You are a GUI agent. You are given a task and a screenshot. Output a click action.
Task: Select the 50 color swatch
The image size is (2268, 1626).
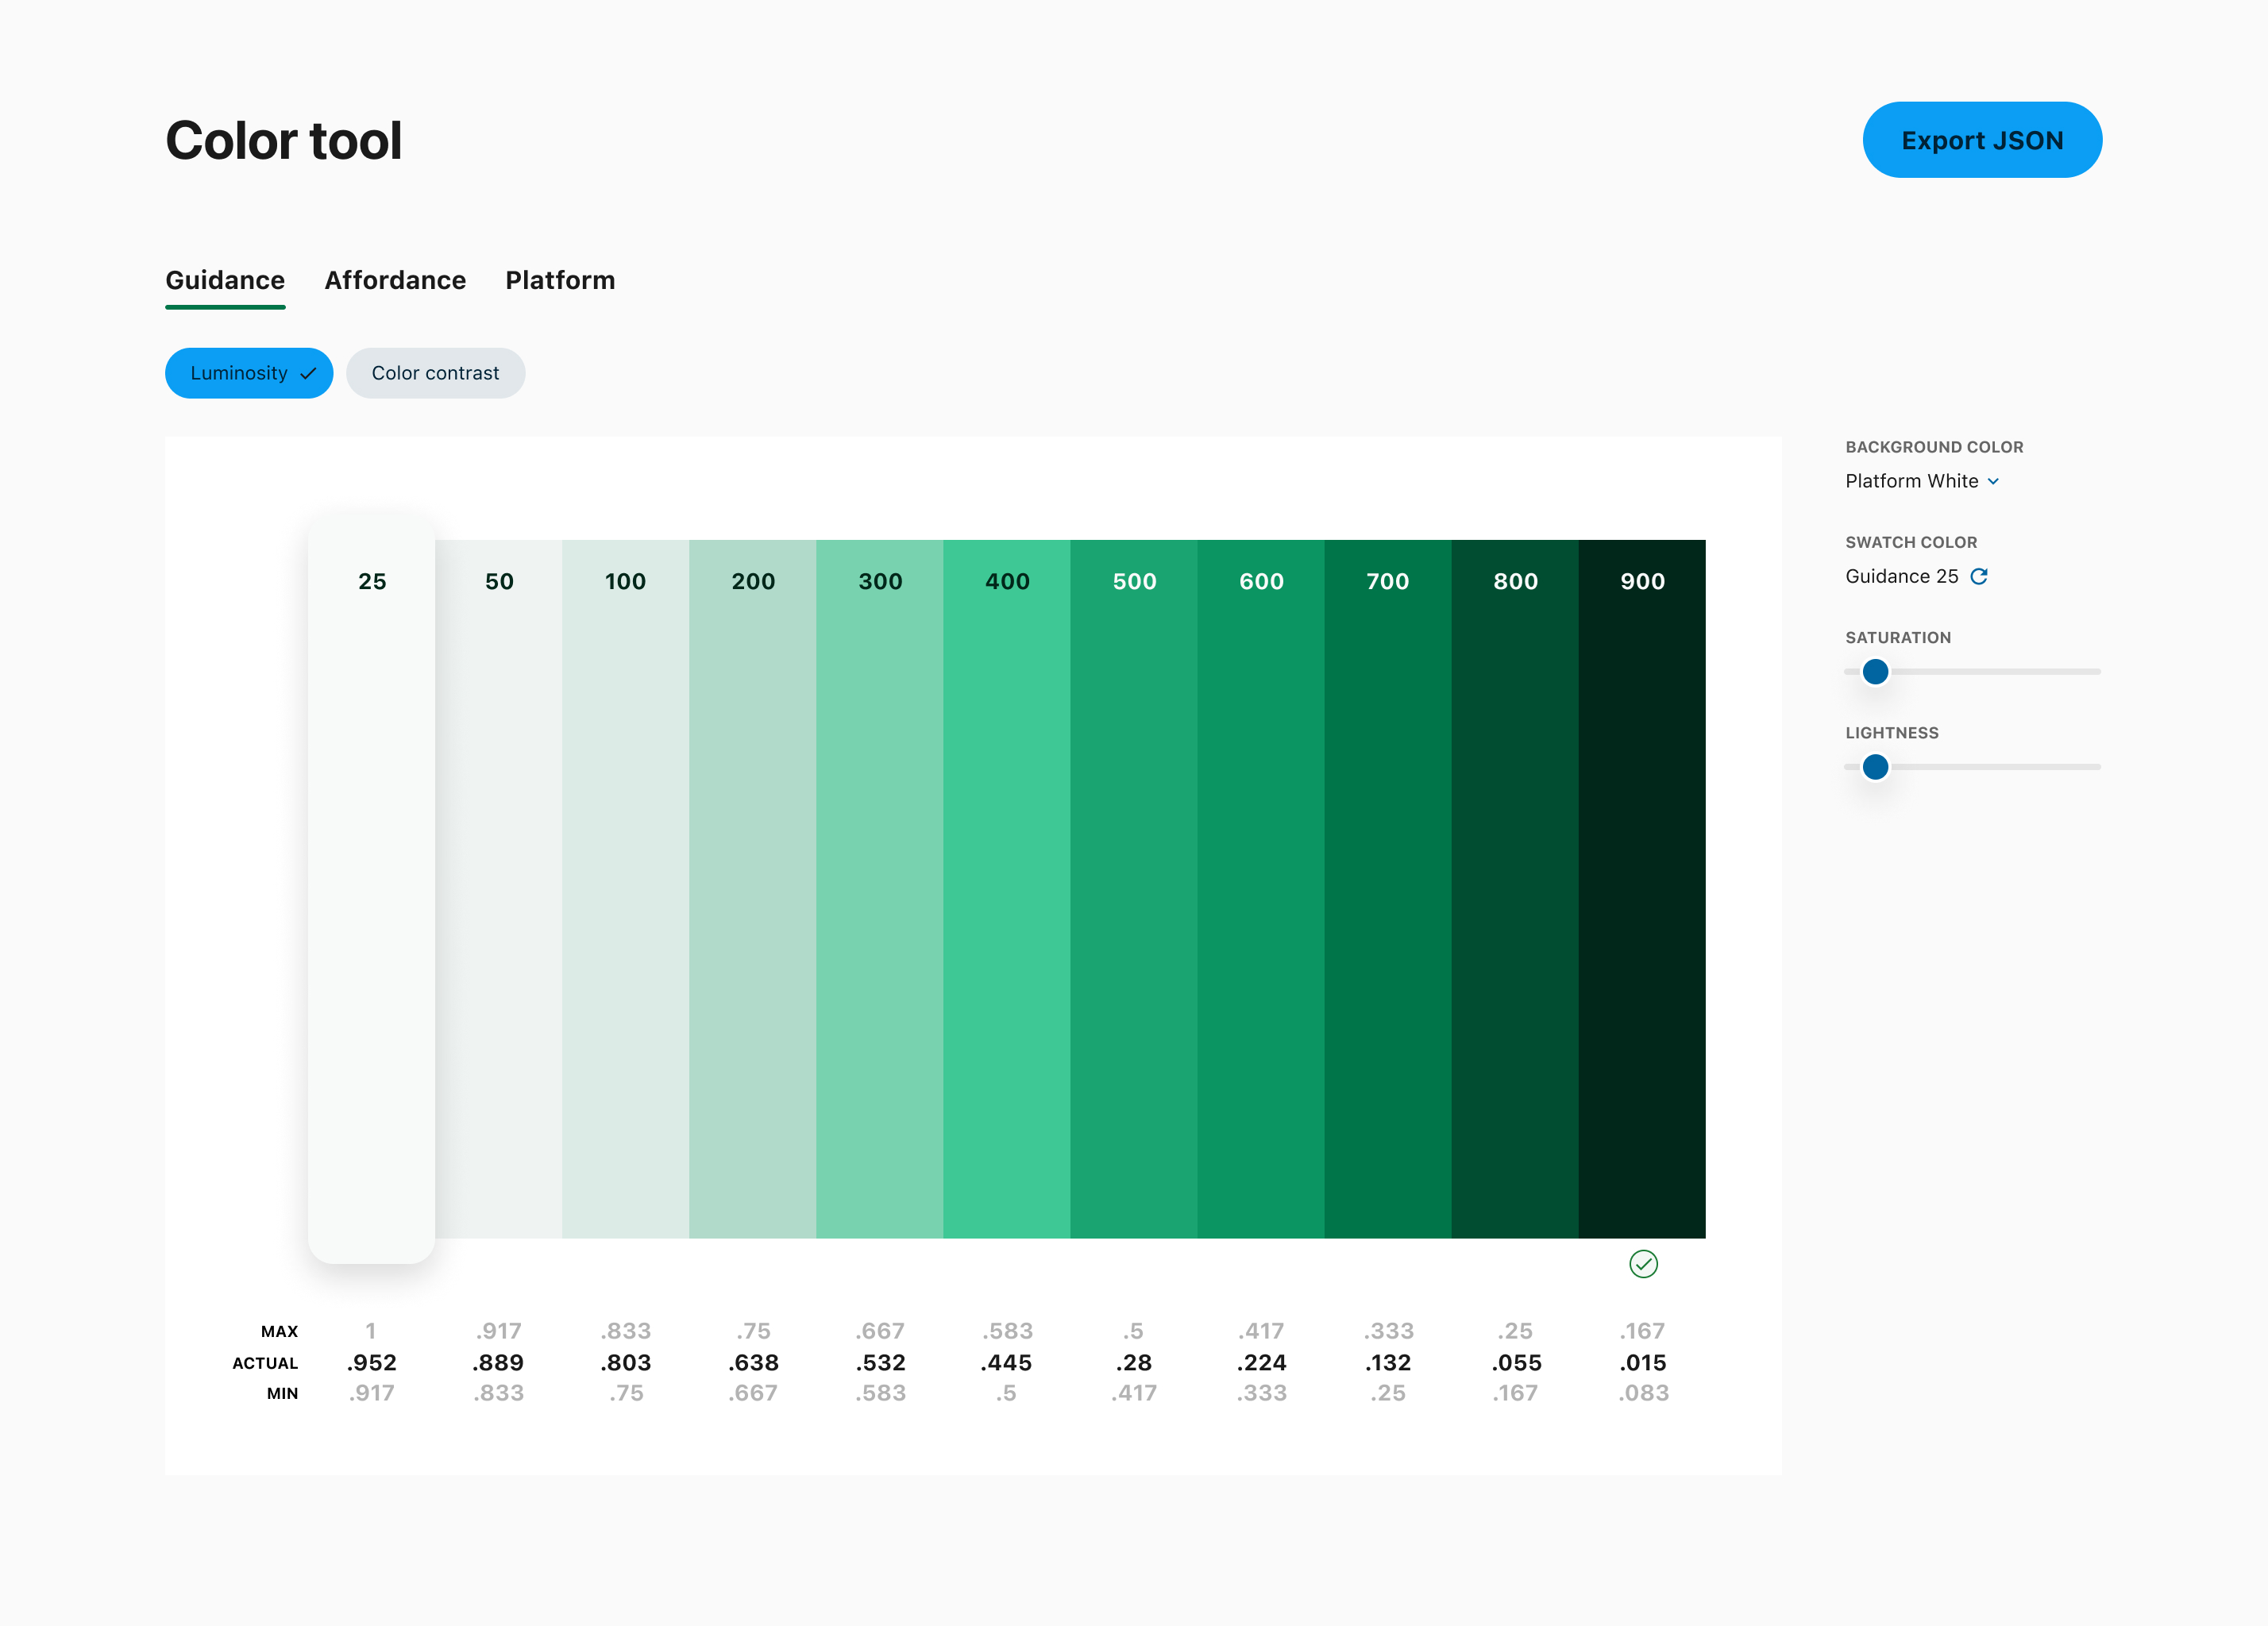click(x=498, y=889)
